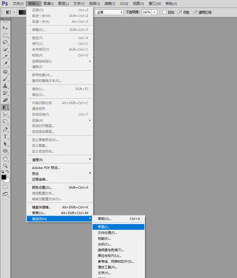This screenshot has height=278, width=237.
Task: Click the screen mode icon
Action: pos(5,194)
